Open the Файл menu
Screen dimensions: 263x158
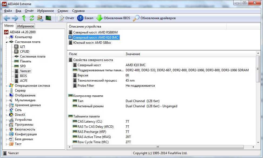(x=8, y=11)
